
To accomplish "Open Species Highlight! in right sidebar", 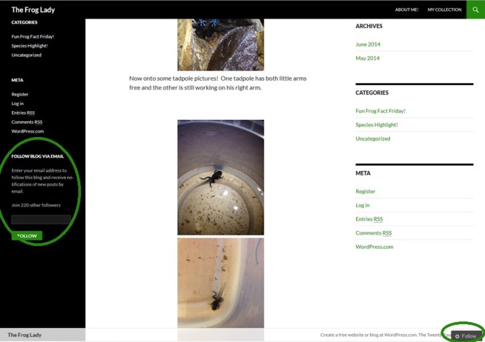I will pos(377,125).
